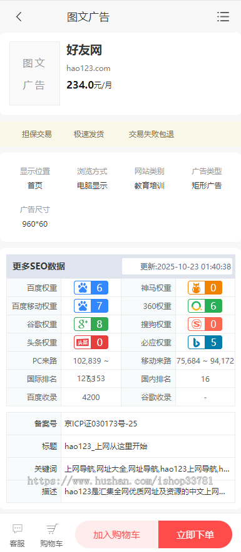Click the Google weight badge showing 8
241x552 pixels.
tap(91, 324)
